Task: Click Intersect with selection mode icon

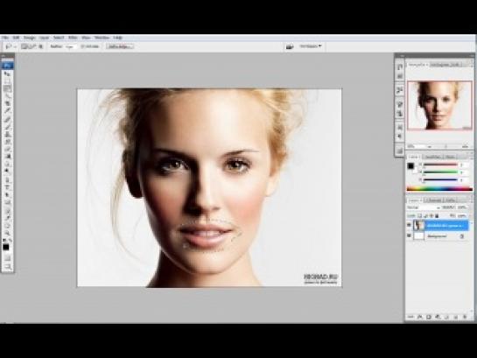Action: point(40,46)
